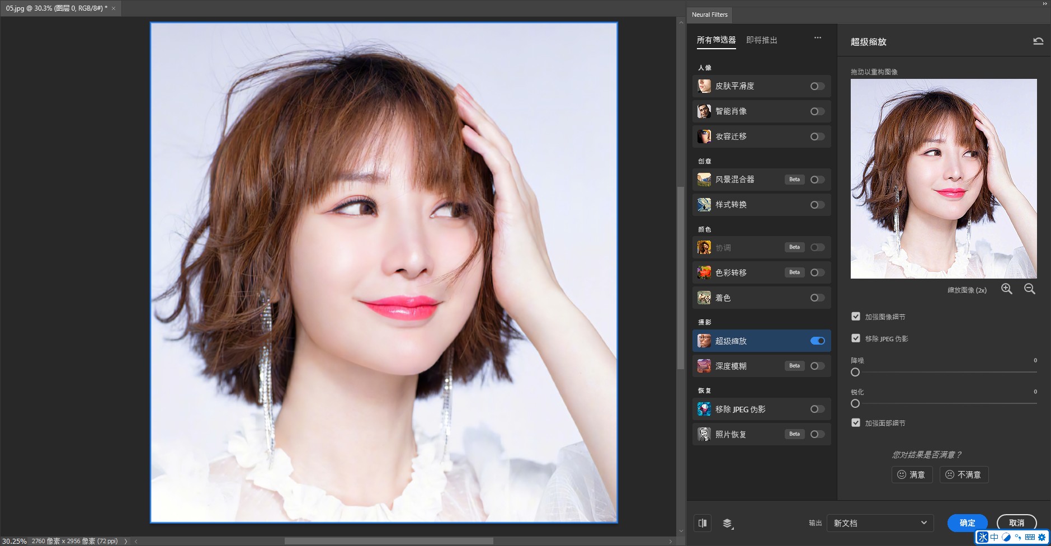Open the three-dot more options menu
This screenshot has height=546, width=1051.
(817, 38)
